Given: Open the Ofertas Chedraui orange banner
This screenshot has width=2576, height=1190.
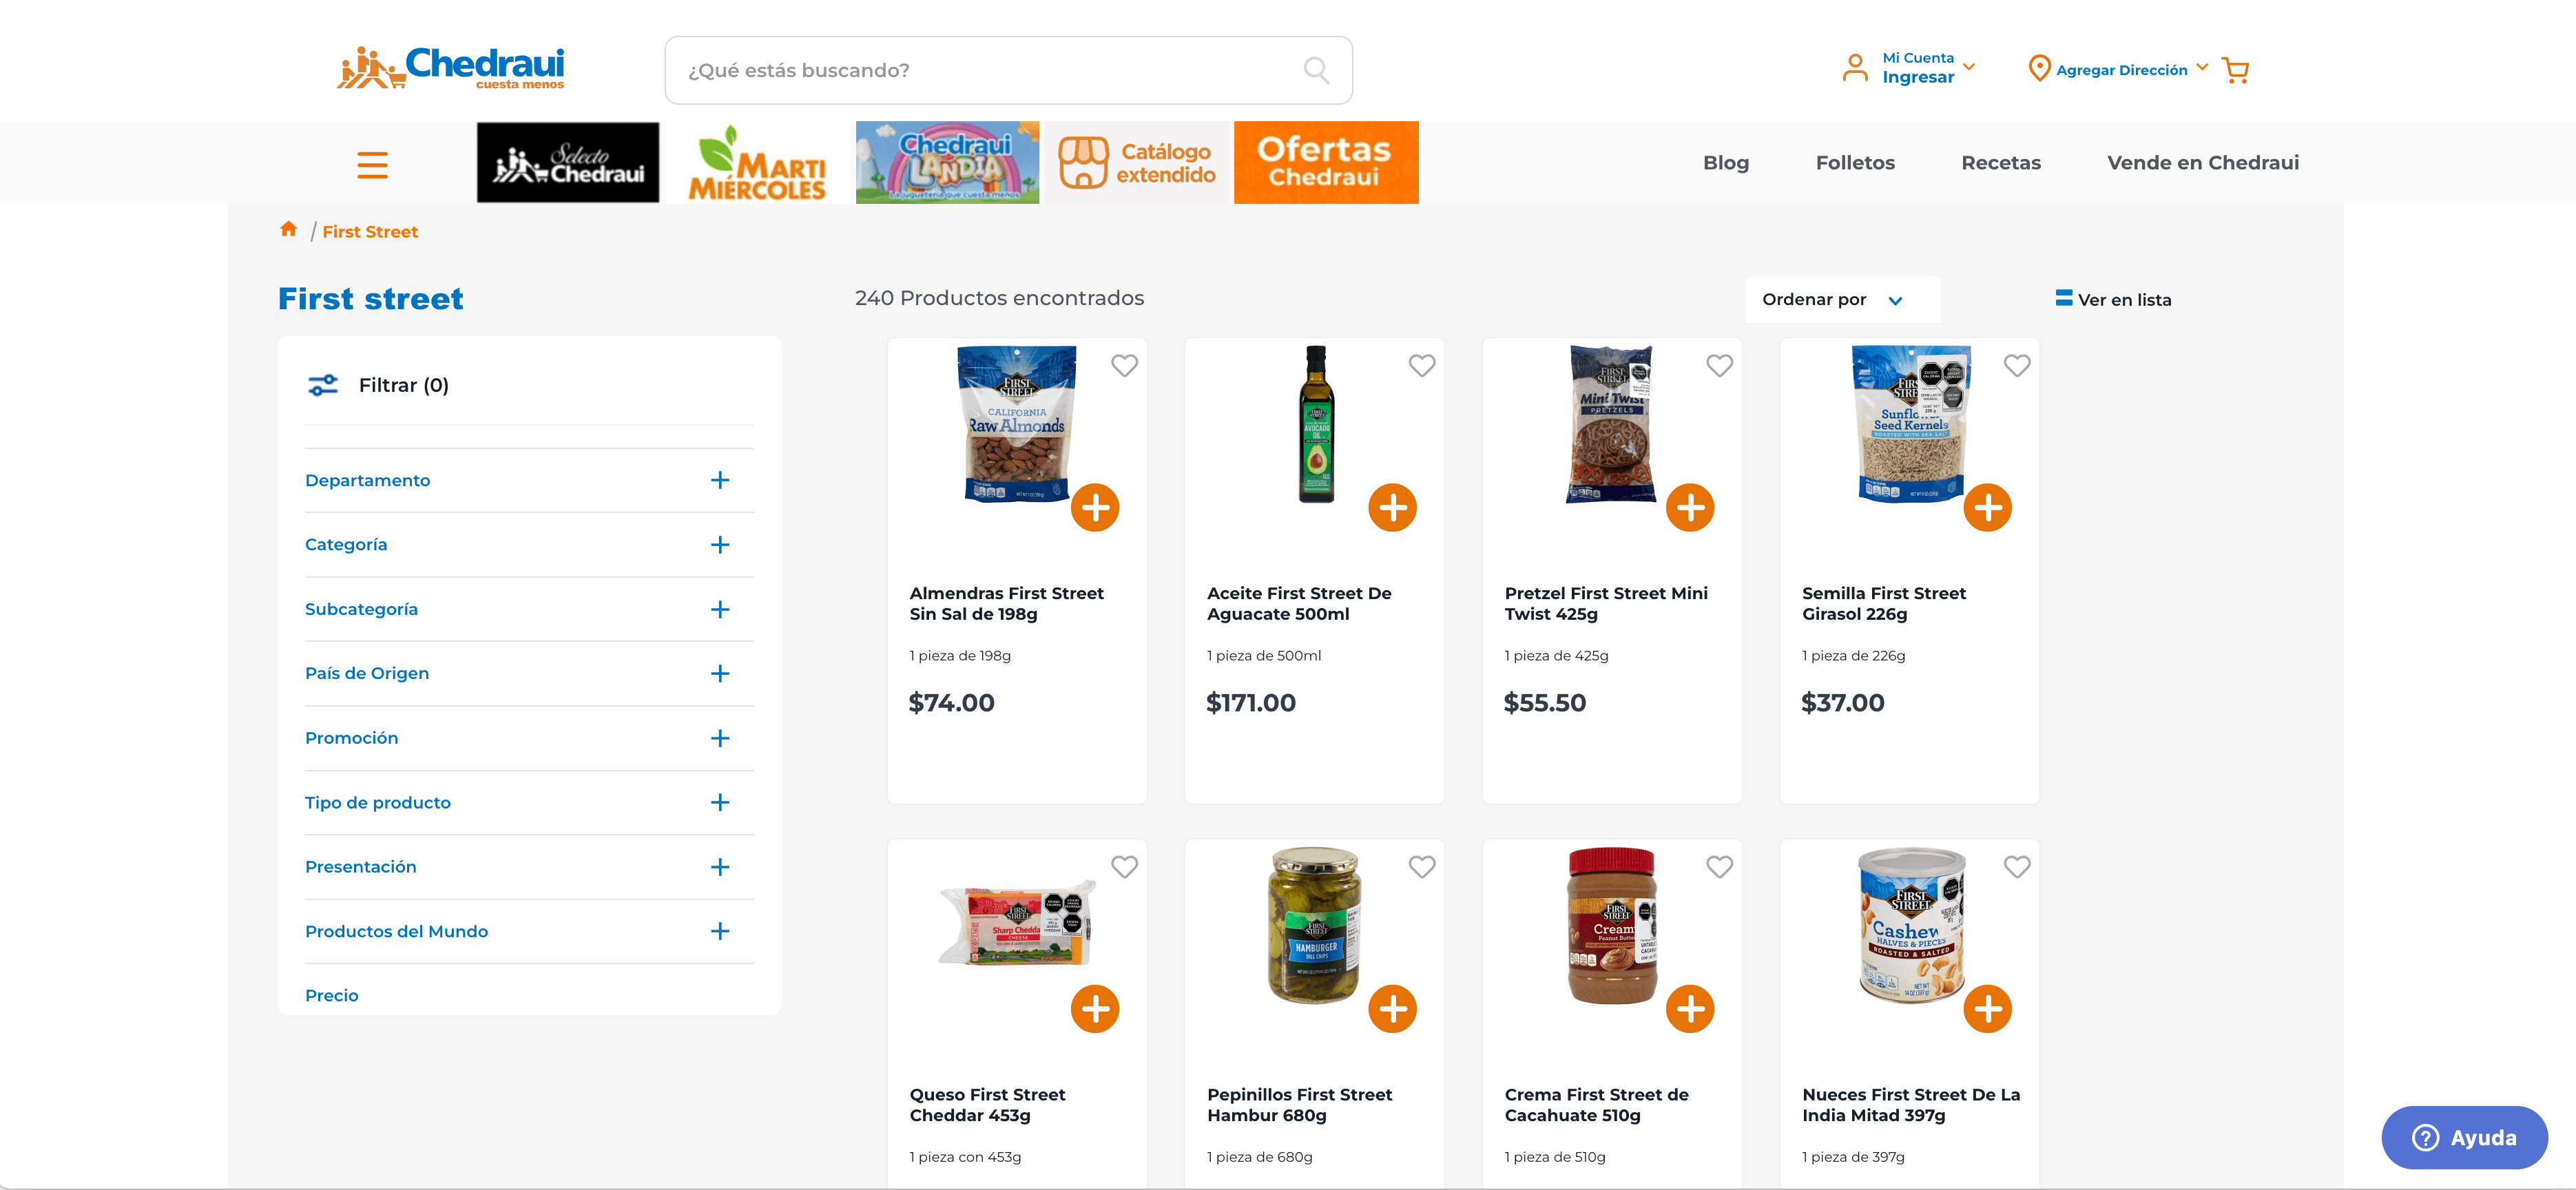Looking at the screenshot, I should (x=1325, y=163).
